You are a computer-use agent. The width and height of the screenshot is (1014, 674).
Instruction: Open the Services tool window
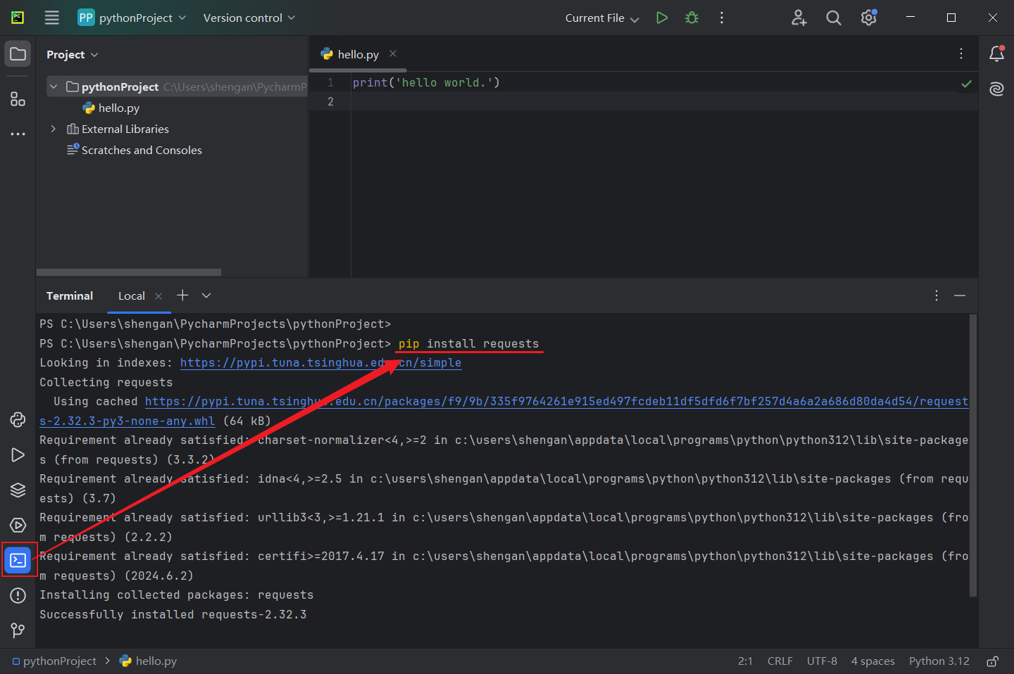18,525
